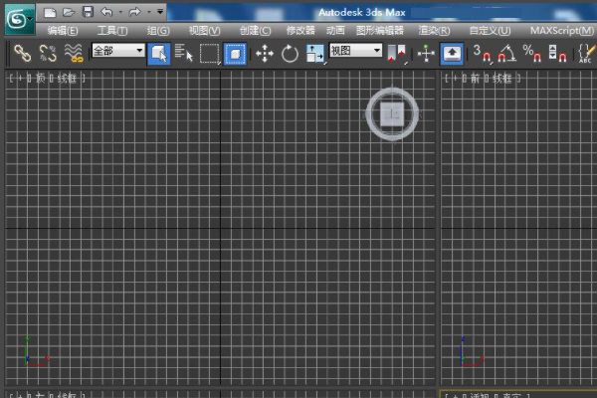Open the 视图 reference coordinate dropdown
This screenshot has width=597, height=398.
356,51
